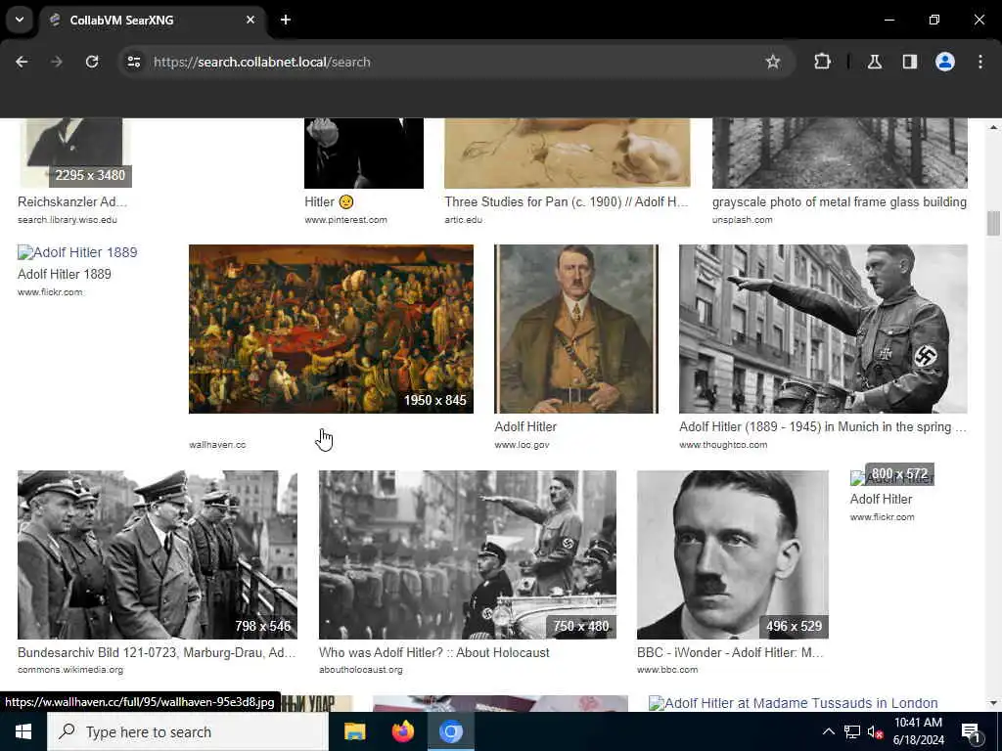1002x751 pixels.
Task: Select the CollabVM SearXNG tab
Action: point(152,20)
